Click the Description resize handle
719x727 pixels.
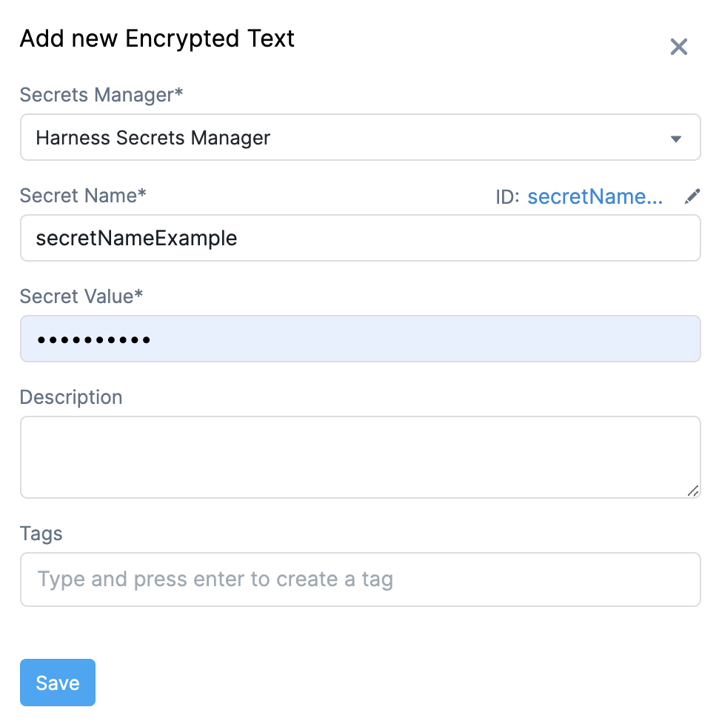click(692, 491)
